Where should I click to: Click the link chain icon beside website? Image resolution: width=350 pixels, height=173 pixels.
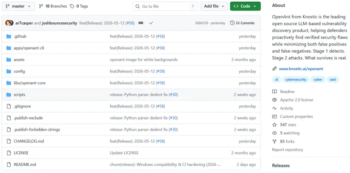274,69
